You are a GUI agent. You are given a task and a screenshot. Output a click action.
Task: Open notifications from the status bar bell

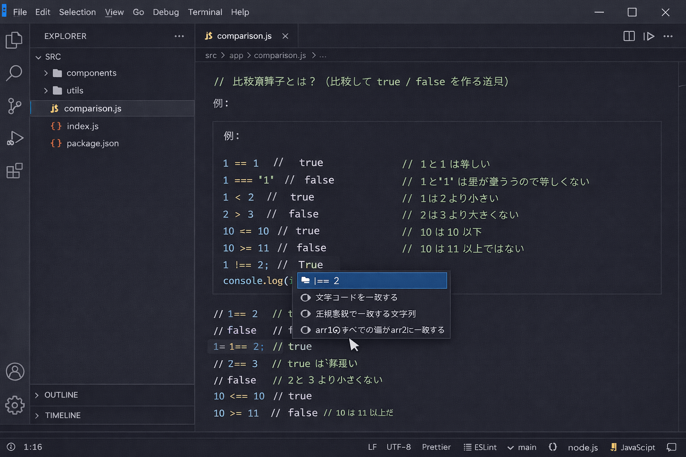point(672,447)
